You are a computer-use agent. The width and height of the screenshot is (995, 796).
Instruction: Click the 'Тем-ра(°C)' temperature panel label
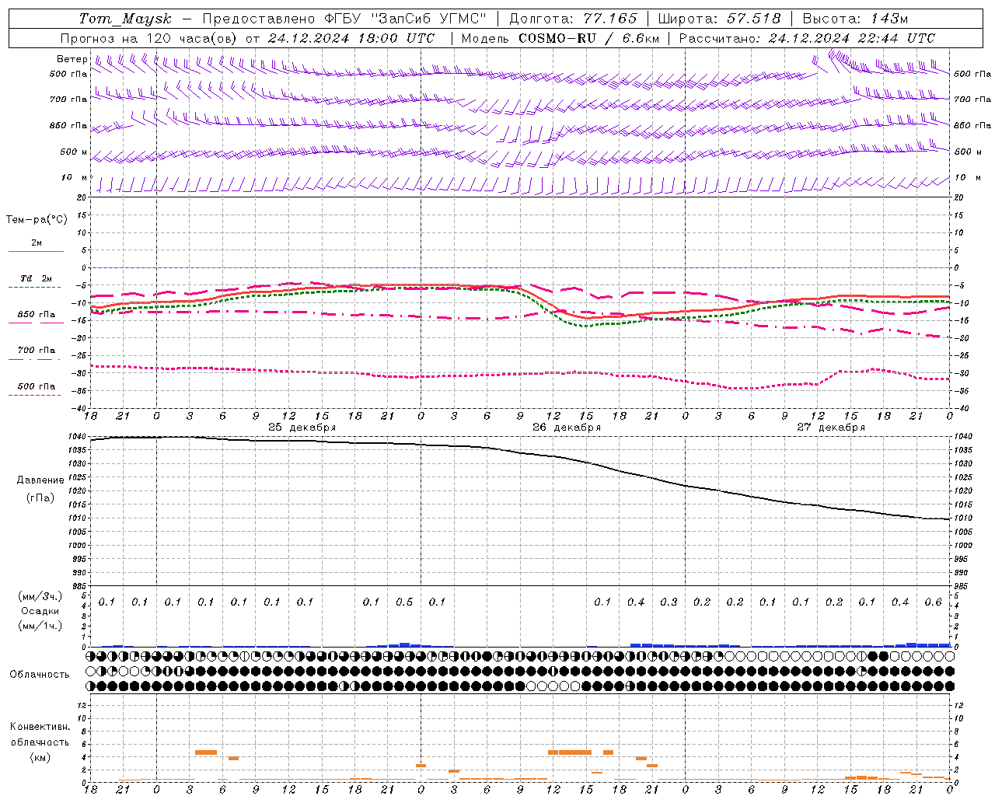(37, 219)
